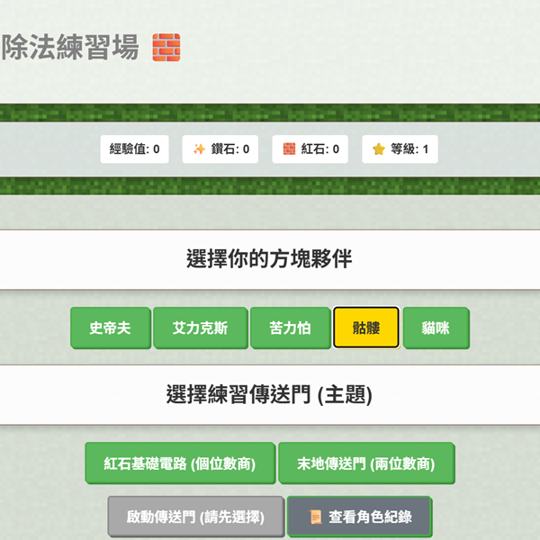The width and height of the screenshot is (540, 540).
Task: Choose the 艾力克斯 partner button
Action: (200, 328)
